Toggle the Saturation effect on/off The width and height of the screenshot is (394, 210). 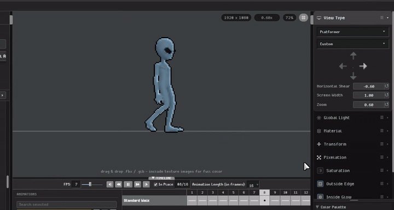[320, 171]
